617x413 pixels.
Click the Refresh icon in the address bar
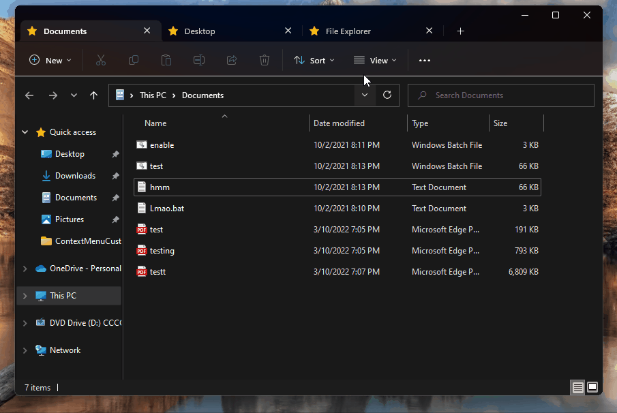click(x=387, y=95)
